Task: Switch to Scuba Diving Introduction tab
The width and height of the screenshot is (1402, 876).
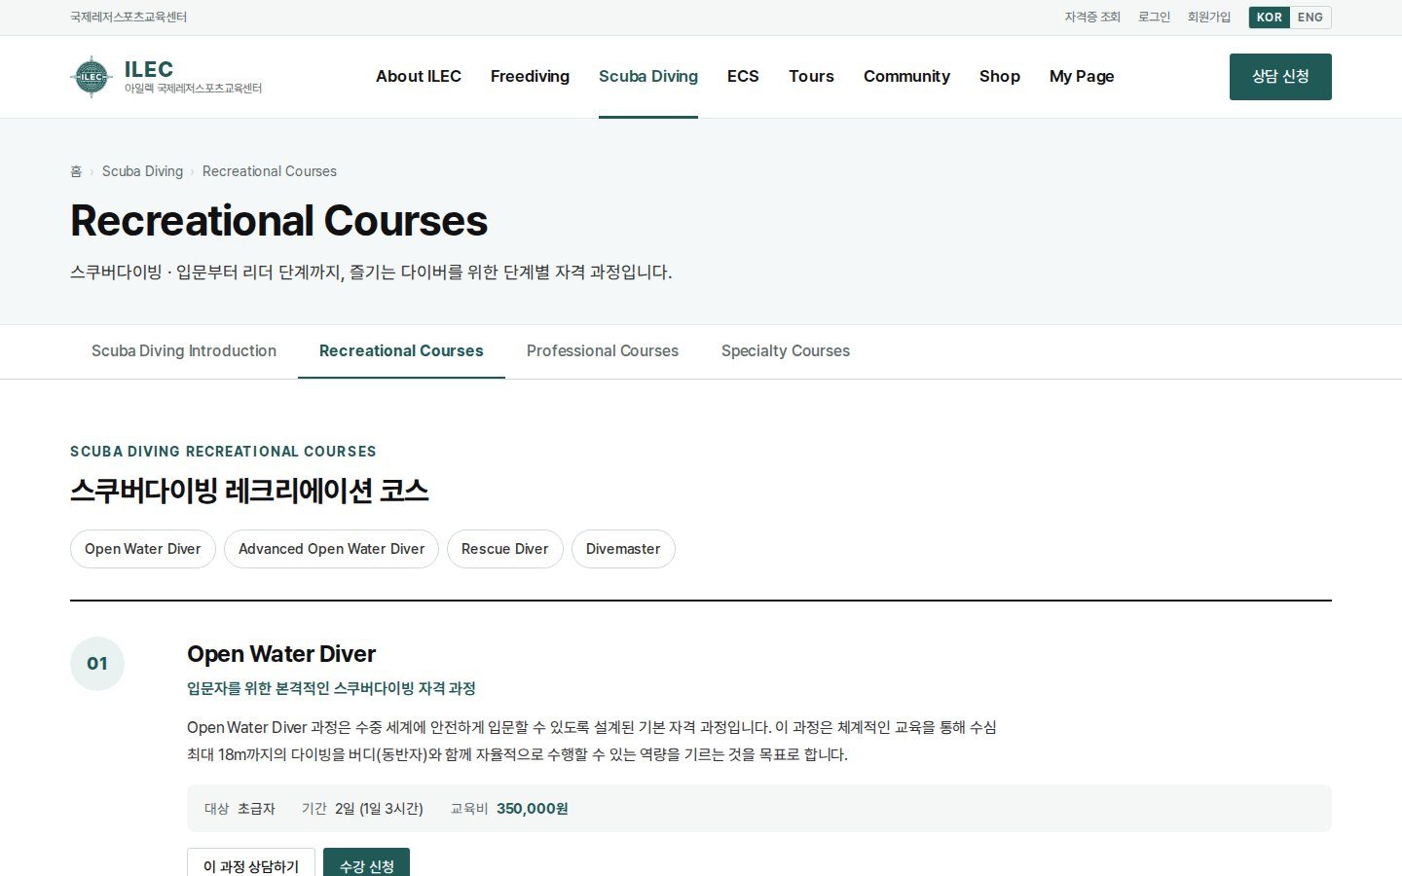Action: click(x=184, y=351)
